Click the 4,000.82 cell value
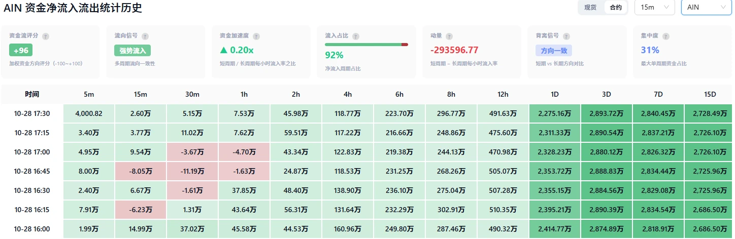Image resolution: width=735 pixels, height=239 pixels. 89,113
